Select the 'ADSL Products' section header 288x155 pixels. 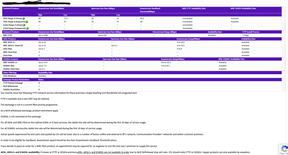[9, 39]
